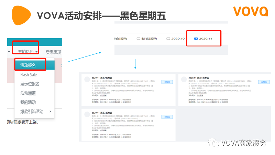Image resolution: width=275 pixels, height=155 pixels.
Task: Click 去报名 for 黑五7折专区
Action: coord(167,82)
